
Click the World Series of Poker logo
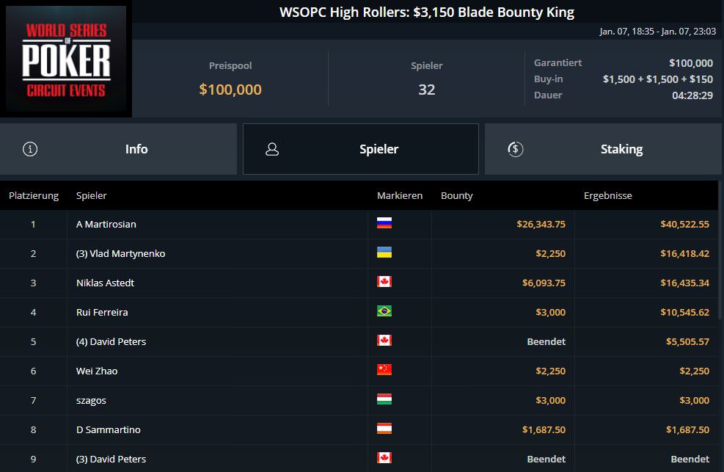67,61
